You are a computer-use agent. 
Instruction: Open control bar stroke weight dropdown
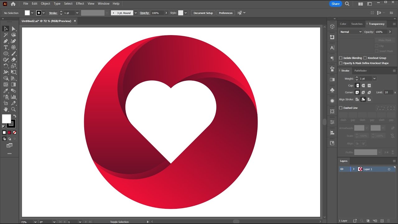pyautogui.click(x=77, y=13)
